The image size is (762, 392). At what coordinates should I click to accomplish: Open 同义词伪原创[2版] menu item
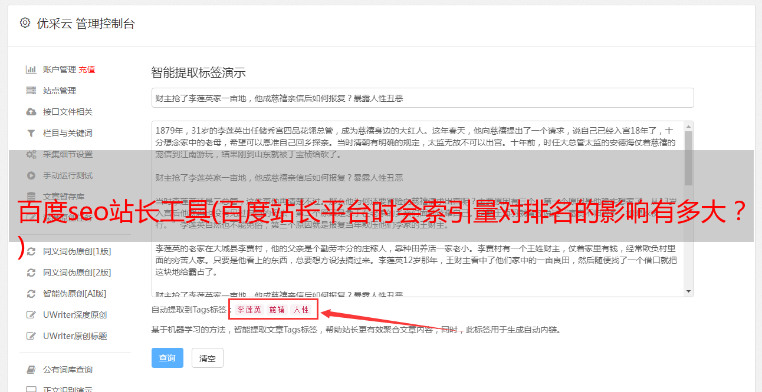click(77, 273)
